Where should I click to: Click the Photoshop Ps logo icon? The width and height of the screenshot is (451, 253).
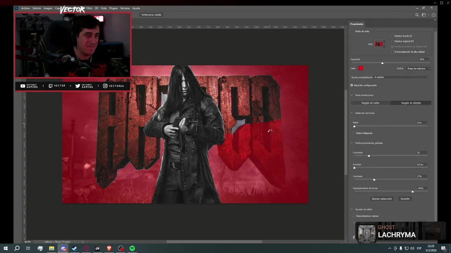pos(16,8)
